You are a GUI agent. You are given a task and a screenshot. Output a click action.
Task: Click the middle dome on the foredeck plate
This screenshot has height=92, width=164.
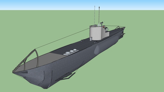click(72, 51)
